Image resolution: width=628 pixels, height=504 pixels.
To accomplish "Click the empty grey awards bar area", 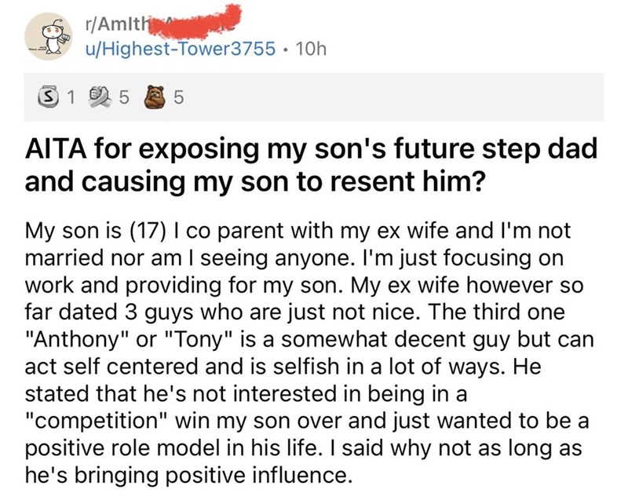I will pos(392,98).
